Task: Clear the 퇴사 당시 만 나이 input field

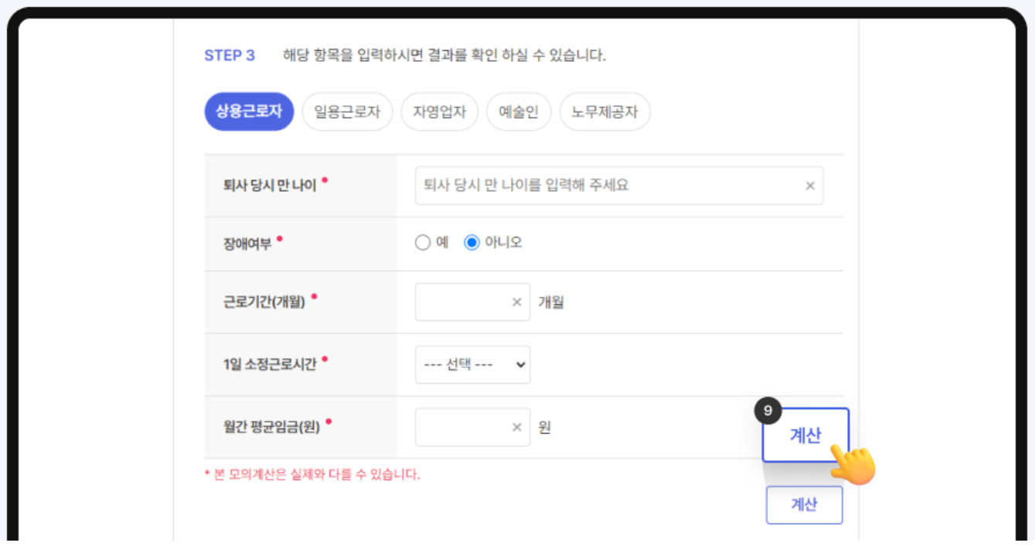Action: [x=809, y=186]
